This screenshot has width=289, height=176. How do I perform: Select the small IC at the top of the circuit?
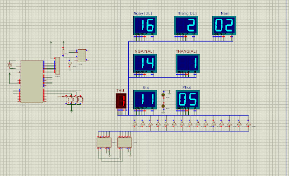pyautogui.click(x=82, y=56)
